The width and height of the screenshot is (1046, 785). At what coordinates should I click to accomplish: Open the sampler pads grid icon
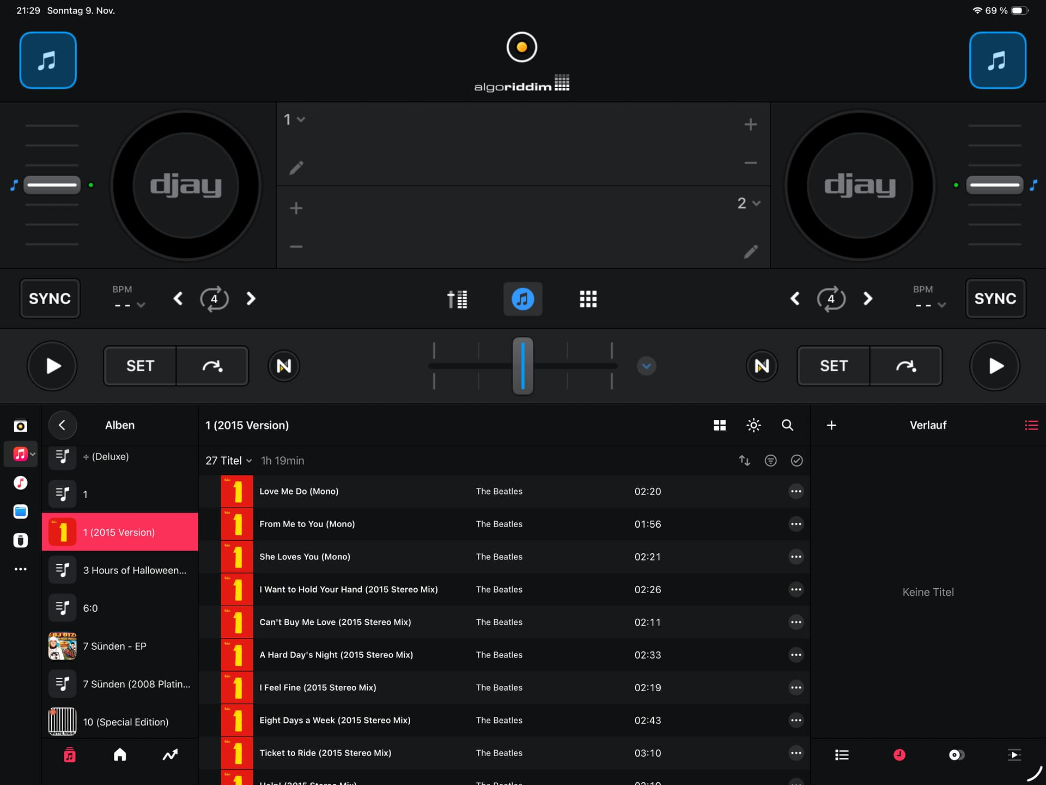(x=588, y=299)
